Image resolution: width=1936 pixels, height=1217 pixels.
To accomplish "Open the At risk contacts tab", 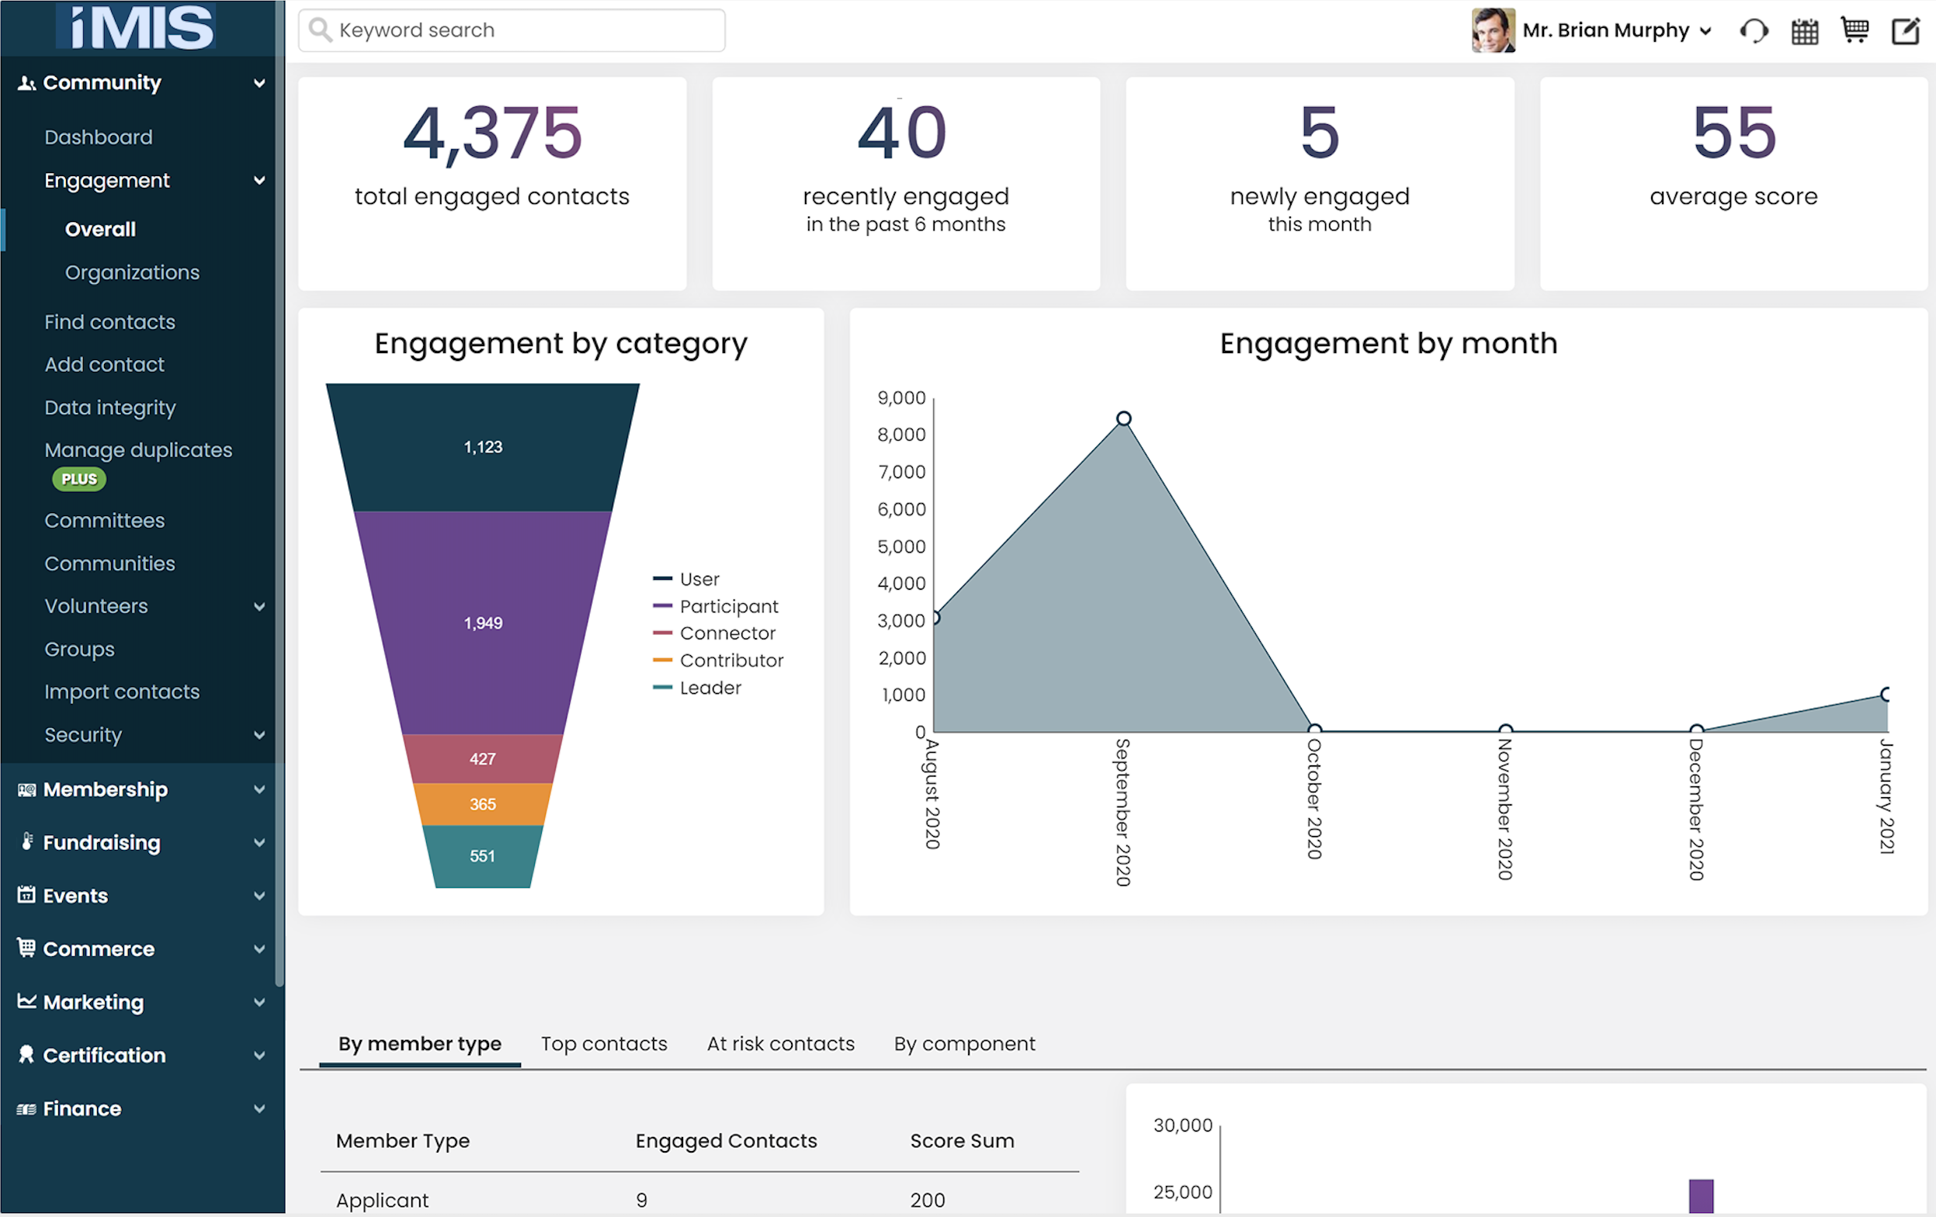I will 781,1043.
